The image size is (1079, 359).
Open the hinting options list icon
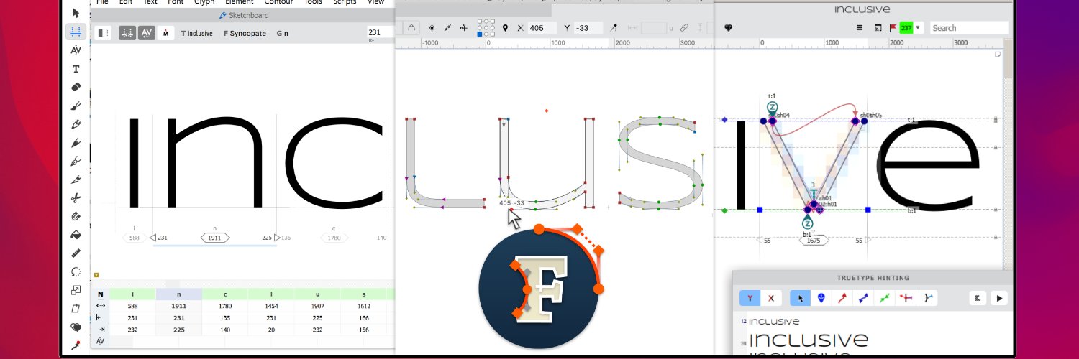[x=978, y=298]
